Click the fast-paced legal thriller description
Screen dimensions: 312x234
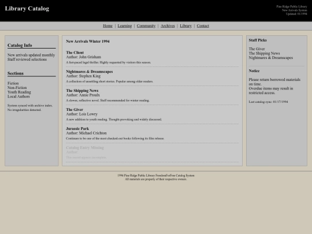tap(109, 62)
